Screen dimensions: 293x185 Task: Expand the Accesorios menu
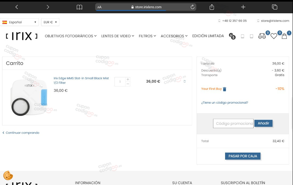174,36
